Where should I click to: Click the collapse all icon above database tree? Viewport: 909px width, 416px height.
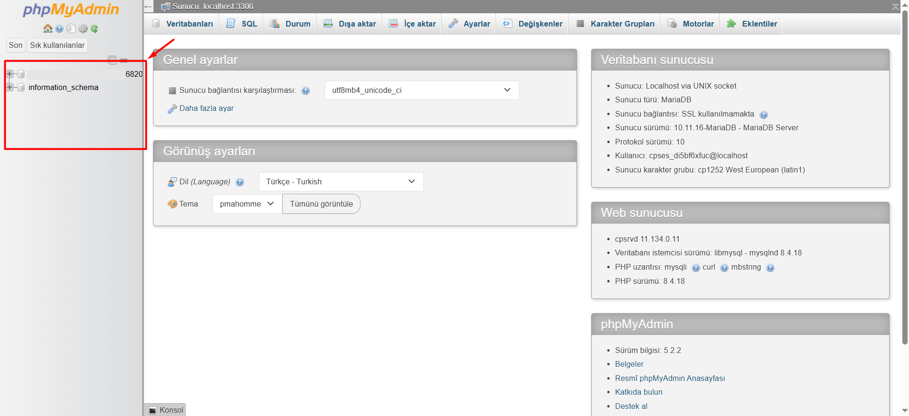tap(112, 60)
